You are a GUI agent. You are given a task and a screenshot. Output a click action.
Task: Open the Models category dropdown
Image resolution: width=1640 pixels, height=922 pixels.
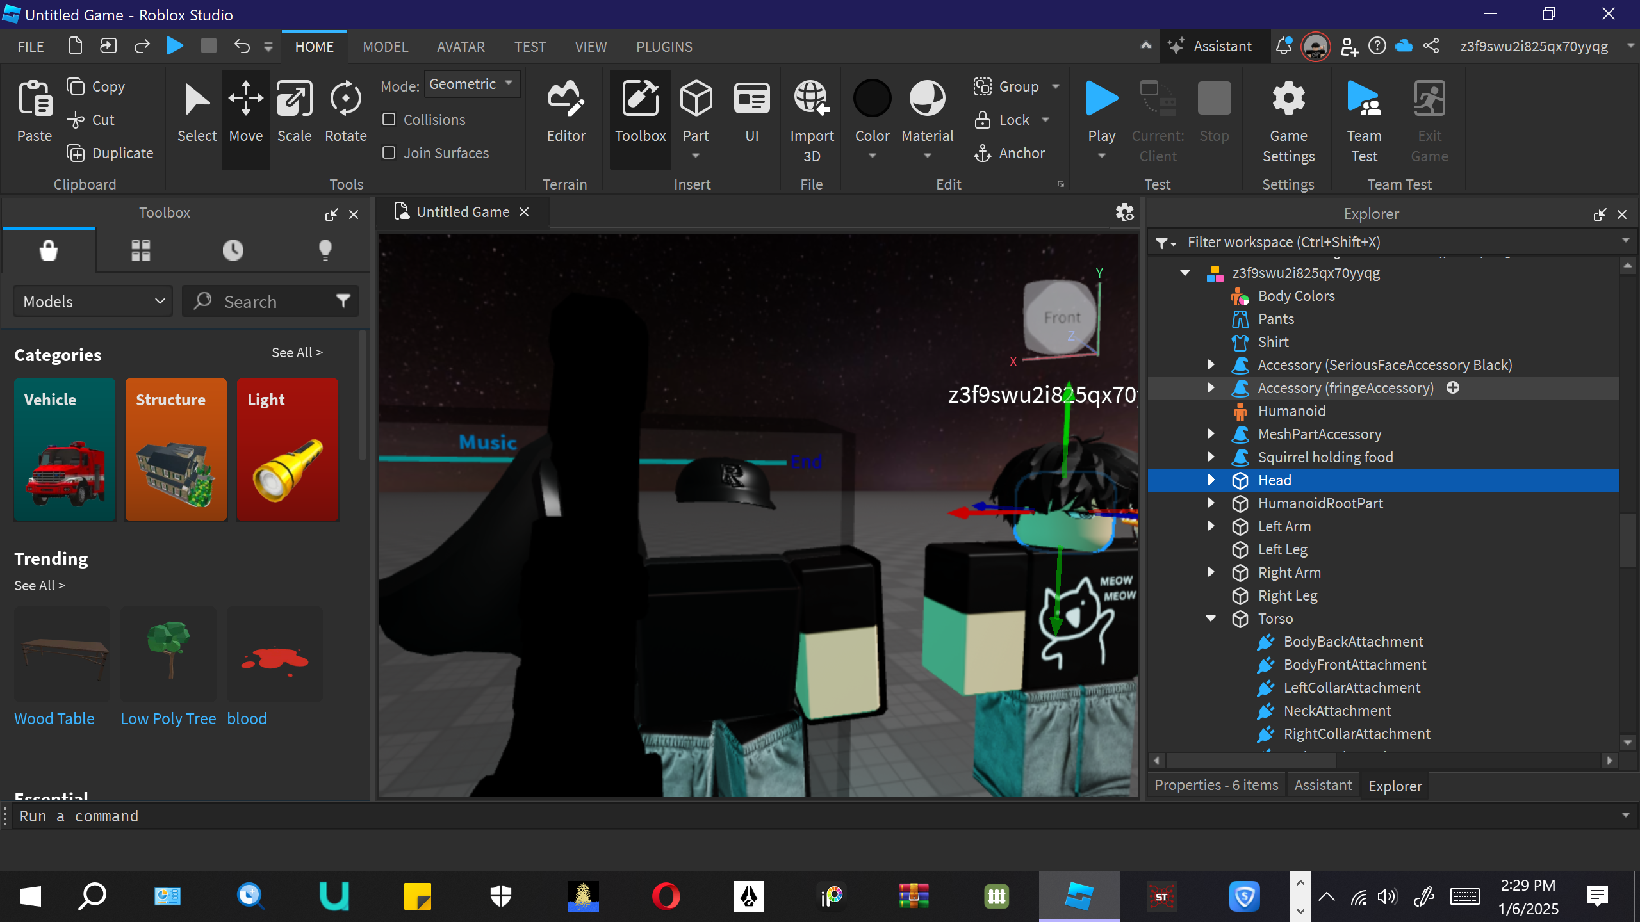[94, 302]
